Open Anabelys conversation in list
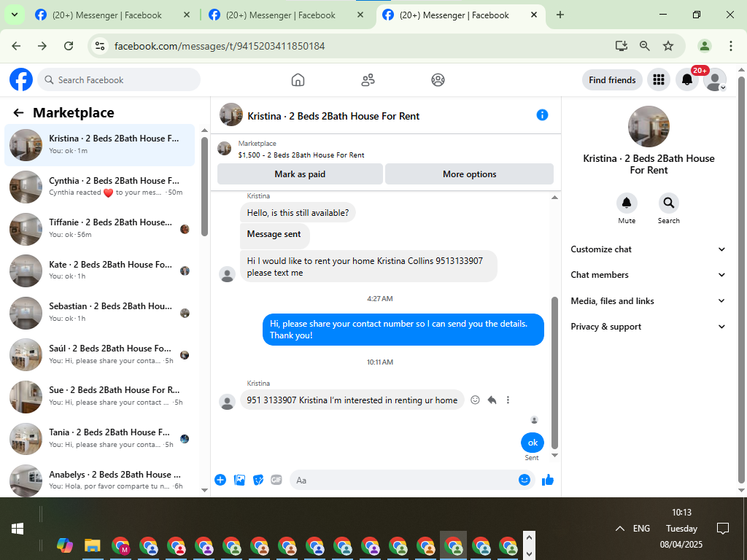 (x=99, y=480)
